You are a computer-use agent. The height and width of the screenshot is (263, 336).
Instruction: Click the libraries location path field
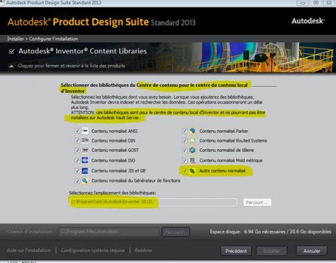[x=153, y=202]
